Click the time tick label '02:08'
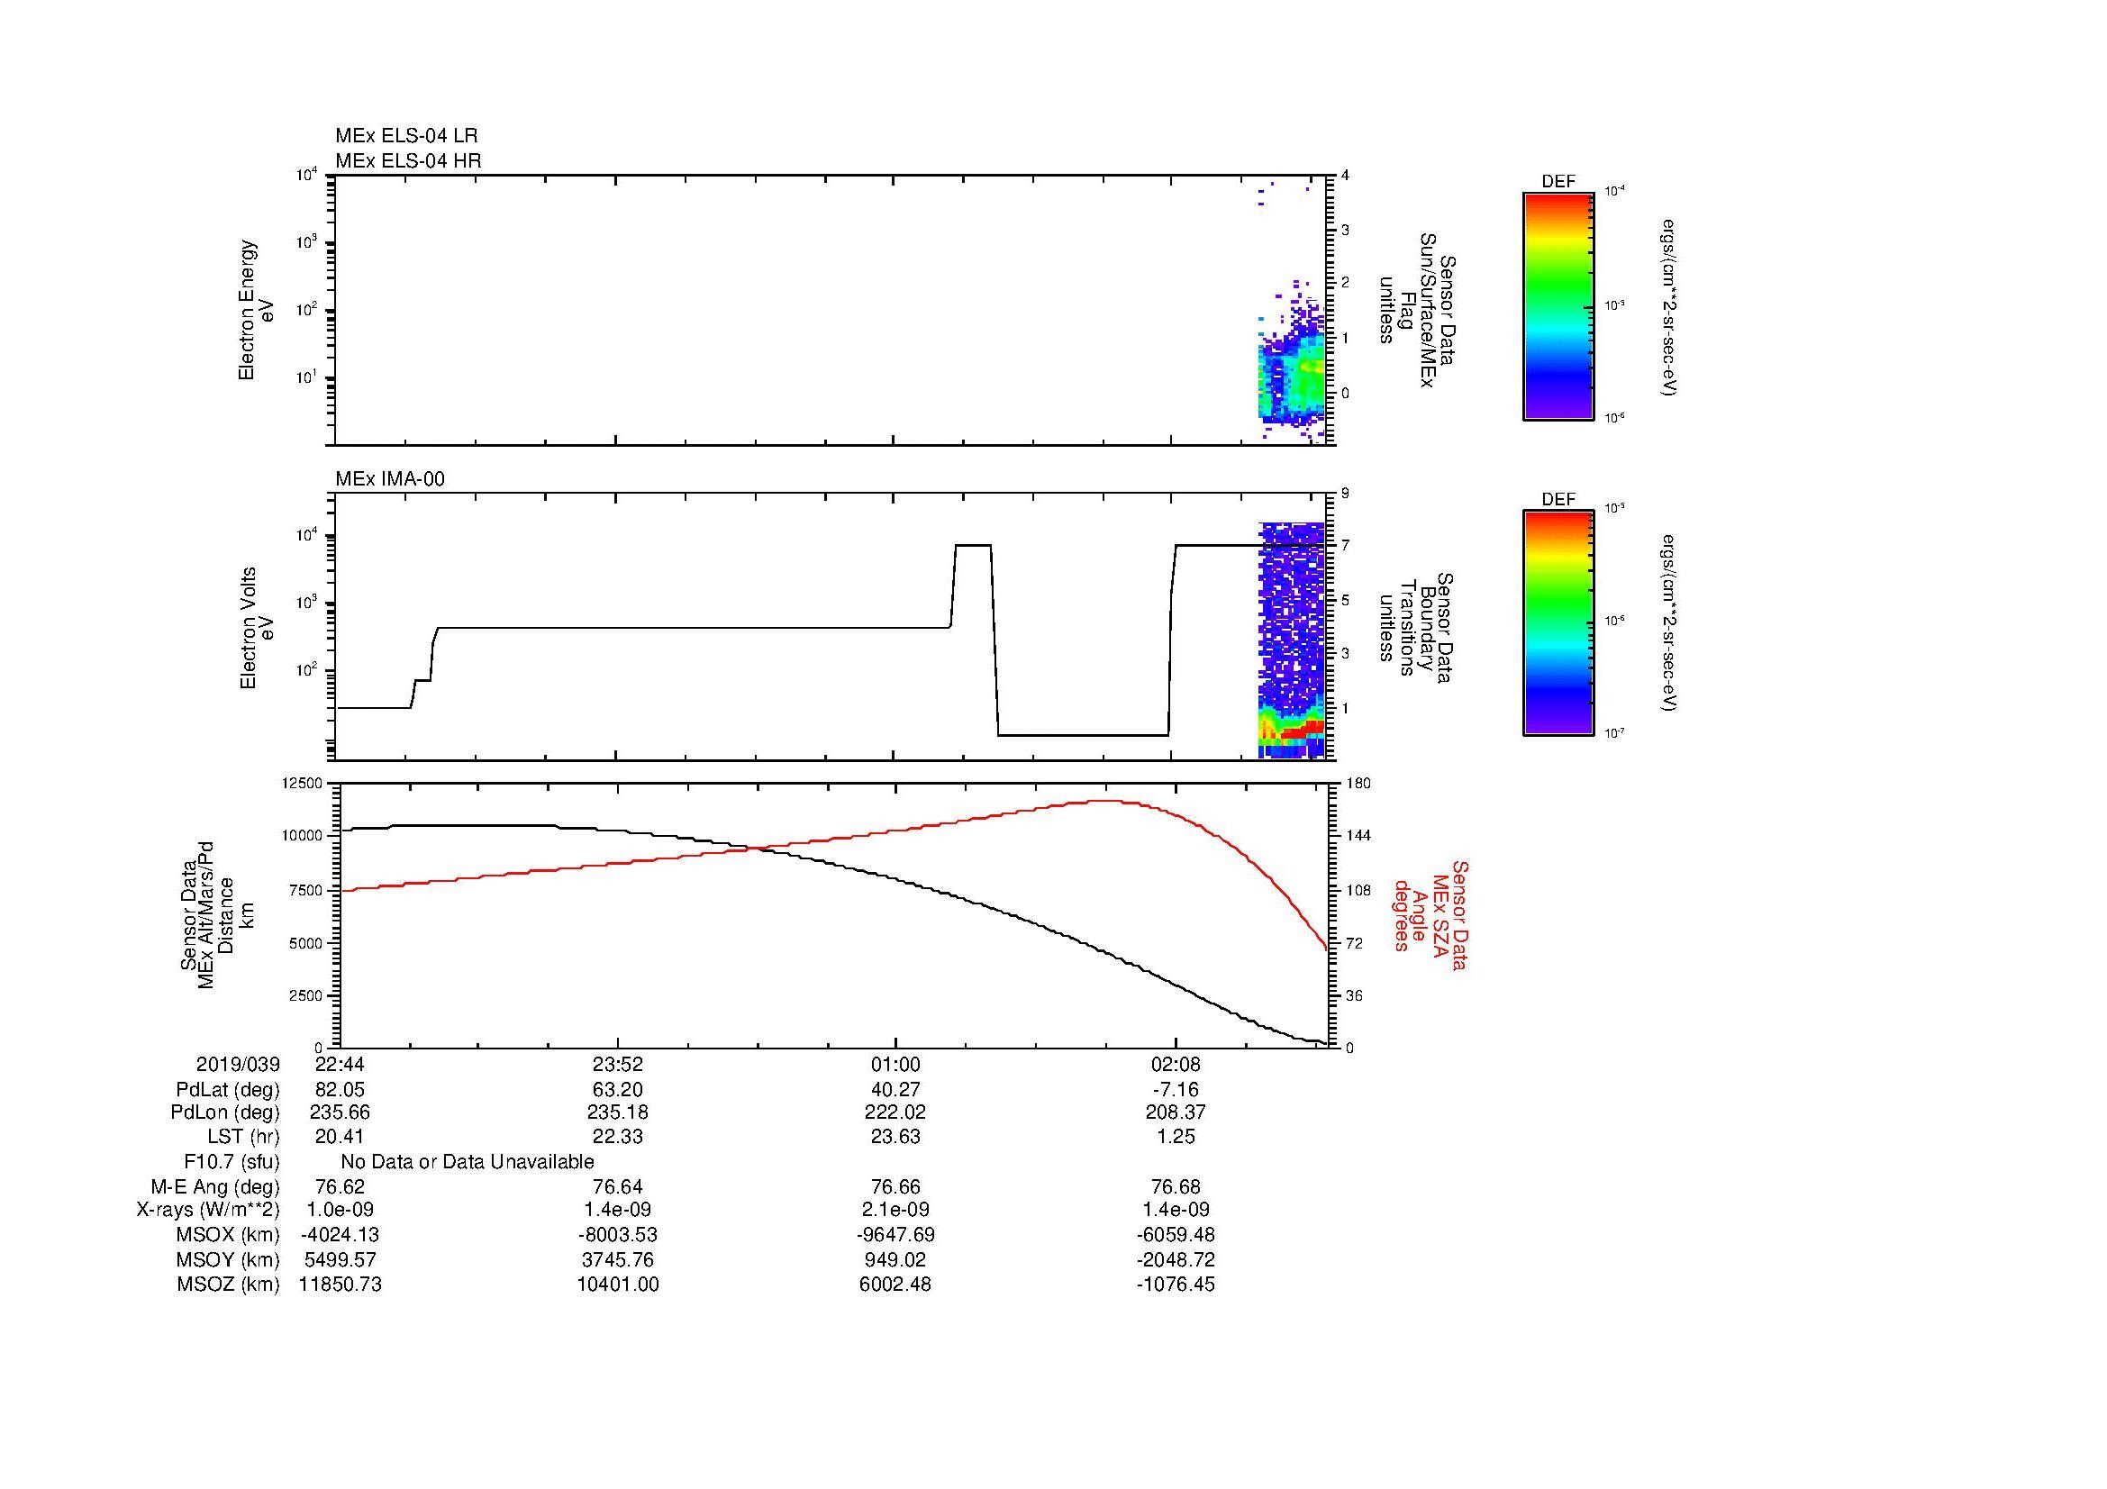The image size is (2107, 1489). [1176, 1064]
